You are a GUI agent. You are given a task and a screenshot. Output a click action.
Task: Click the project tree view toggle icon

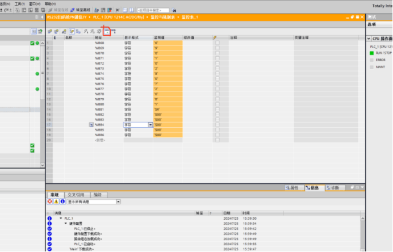click(x=34, y=31)
